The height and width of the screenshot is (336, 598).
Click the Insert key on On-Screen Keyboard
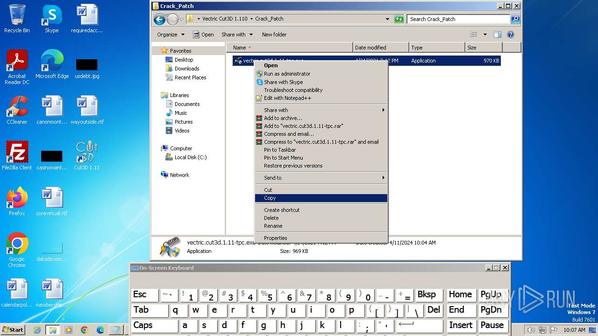(461, 325)
